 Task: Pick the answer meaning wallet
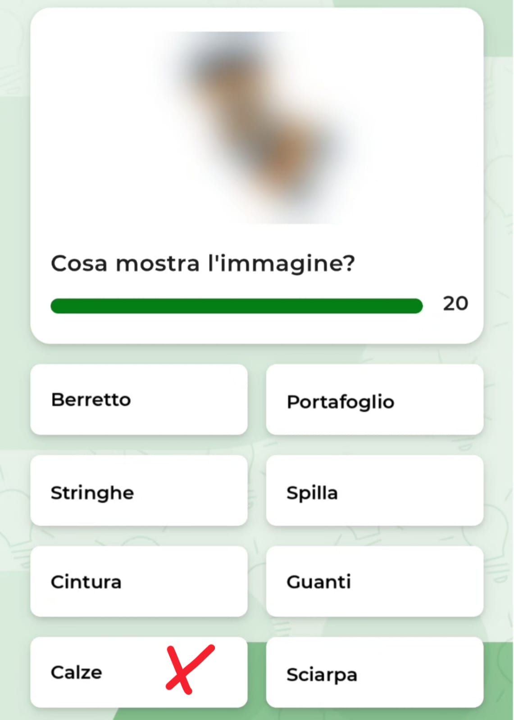374,400
